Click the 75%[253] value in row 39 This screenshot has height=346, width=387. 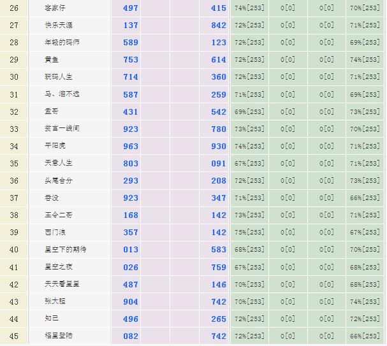[249, 232]
